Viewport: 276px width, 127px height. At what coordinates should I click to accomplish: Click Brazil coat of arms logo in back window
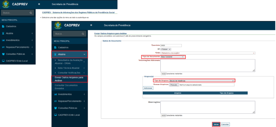point(6,4)
